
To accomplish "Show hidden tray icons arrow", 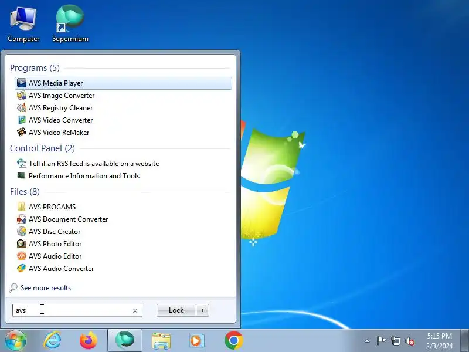I will pos(368,341).
